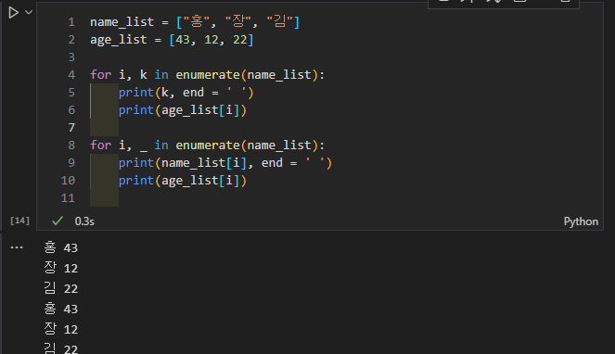Click the green success checkmark
Image resolution: width=615 pixels, height=354 pixels.
[58, 221]
